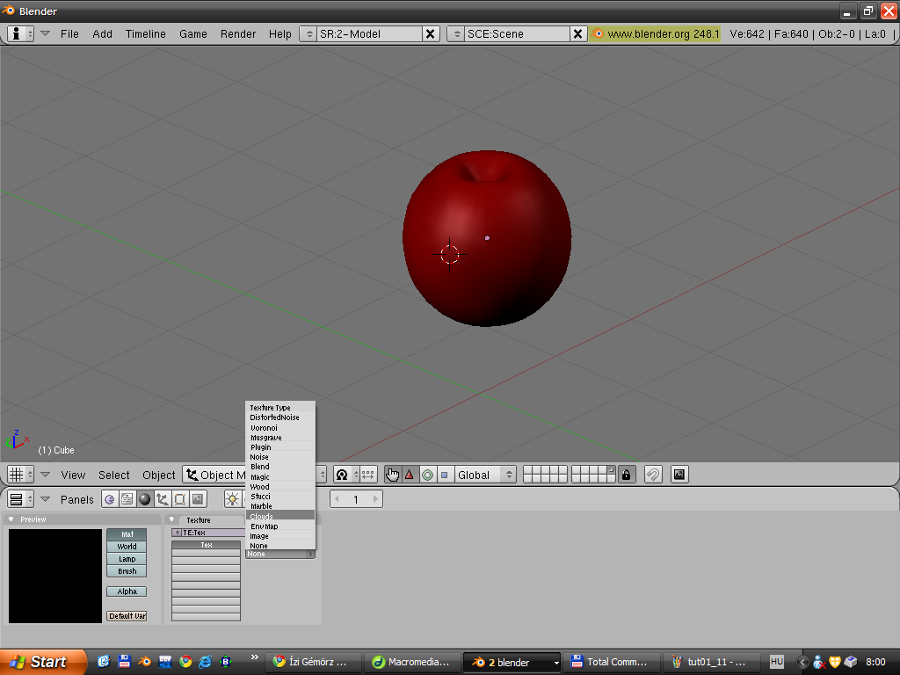Viewport: 900px width, 675px height.
Task: Click the Editing context panel icon
Action: (180, 499)
